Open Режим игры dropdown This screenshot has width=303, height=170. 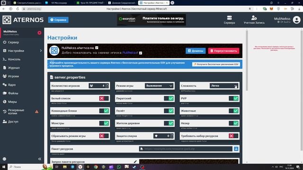pos(159,86)
